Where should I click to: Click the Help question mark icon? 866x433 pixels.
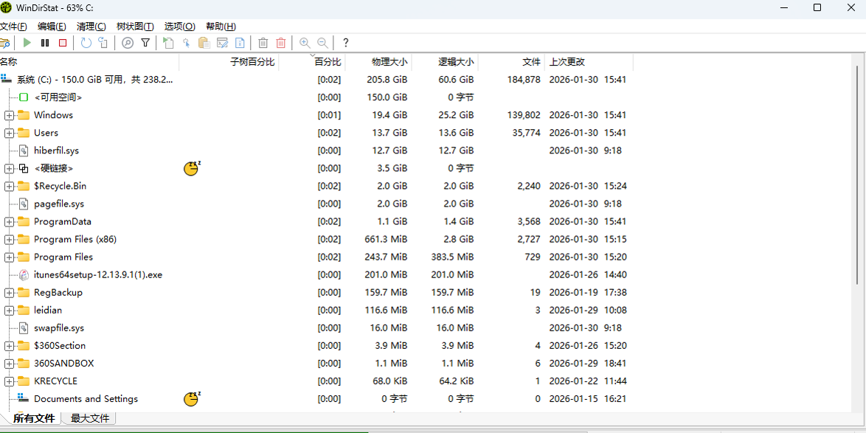tap(344, 42)
